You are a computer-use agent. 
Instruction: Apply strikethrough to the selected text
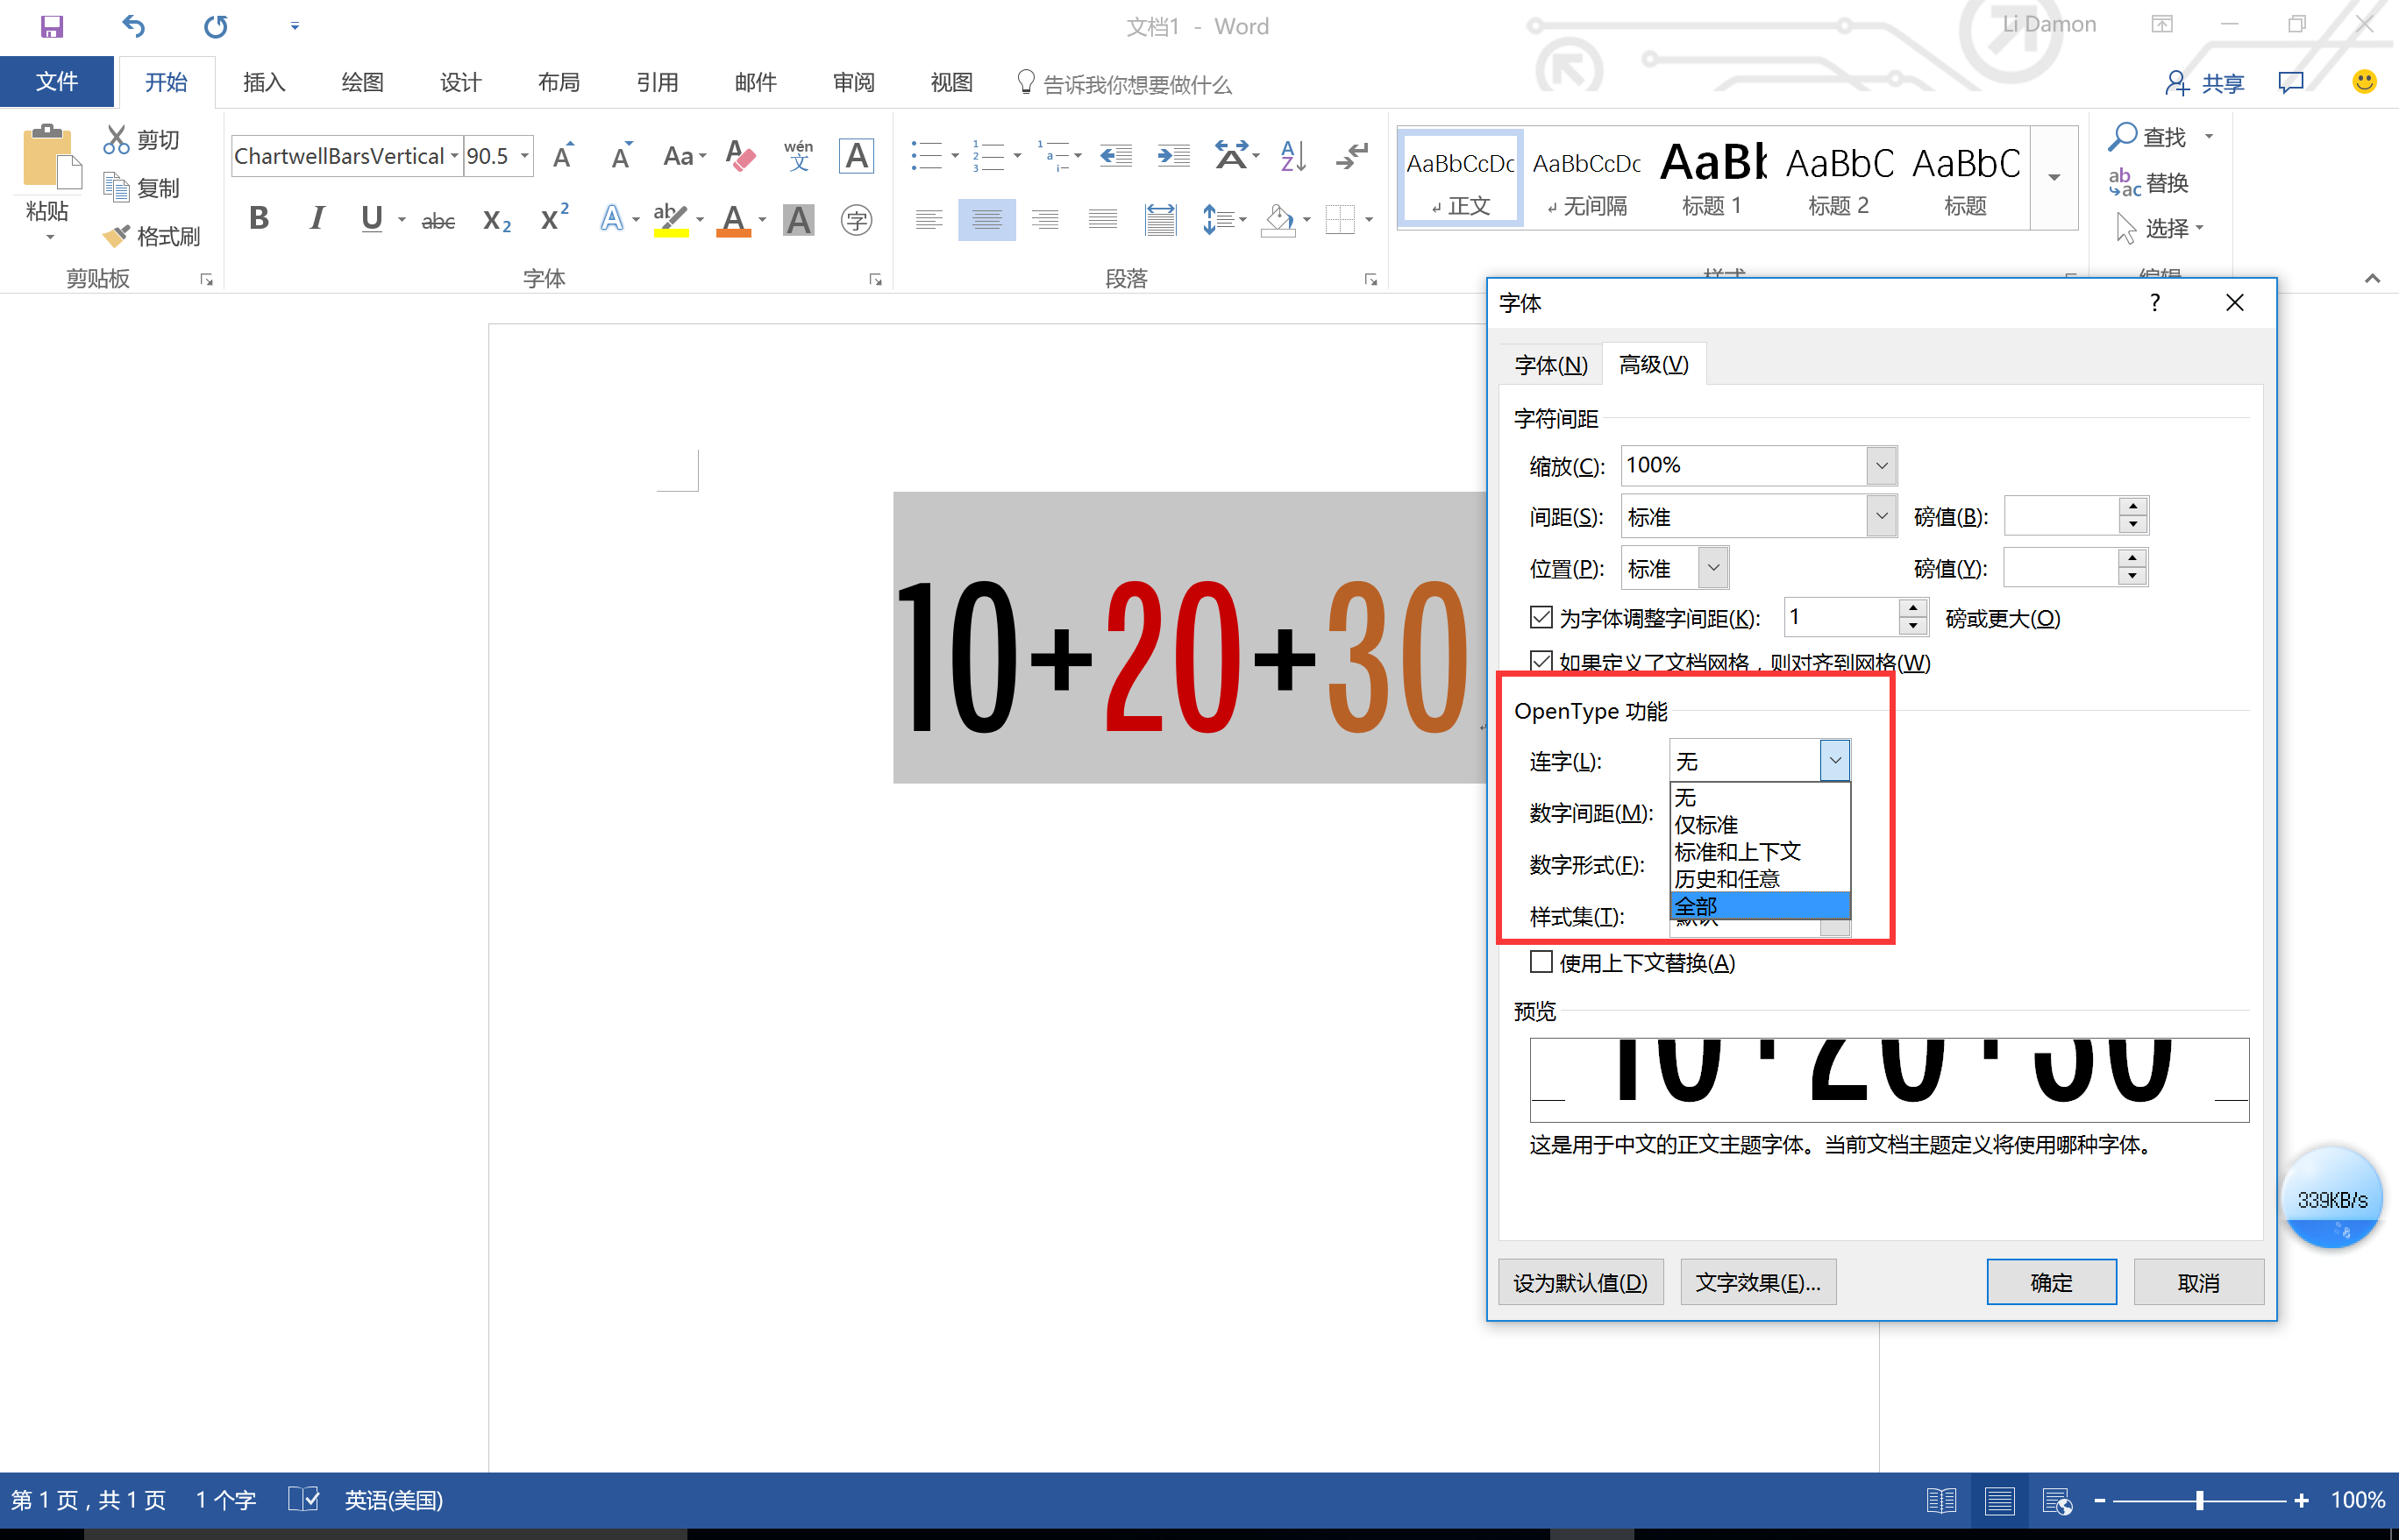pos(438,220)
